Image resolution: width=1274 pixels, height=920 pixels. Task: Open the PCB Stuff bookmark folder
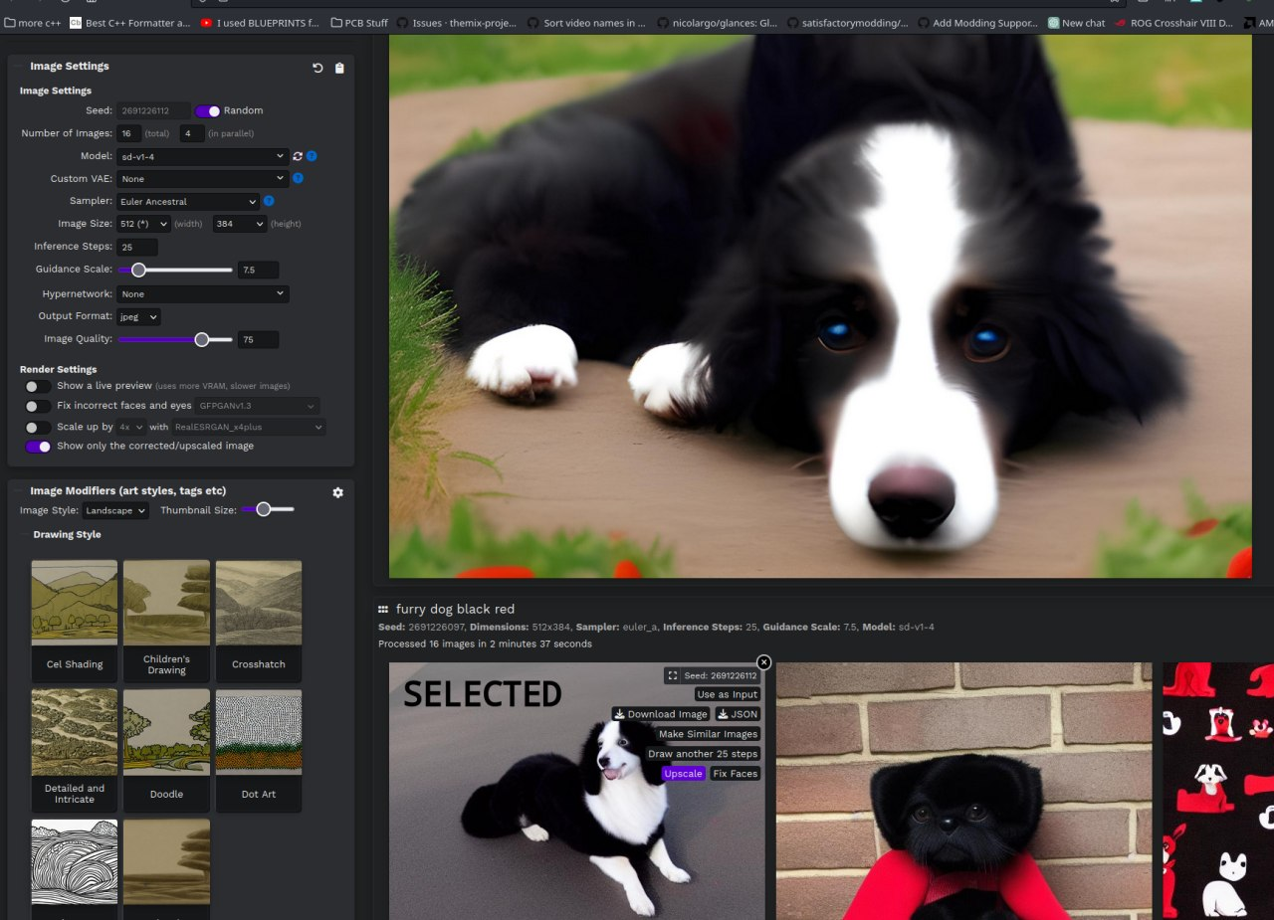[x=359, y=23]
